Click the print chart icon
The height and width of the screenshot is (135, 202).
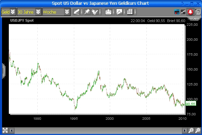click(x=108, y=12)
